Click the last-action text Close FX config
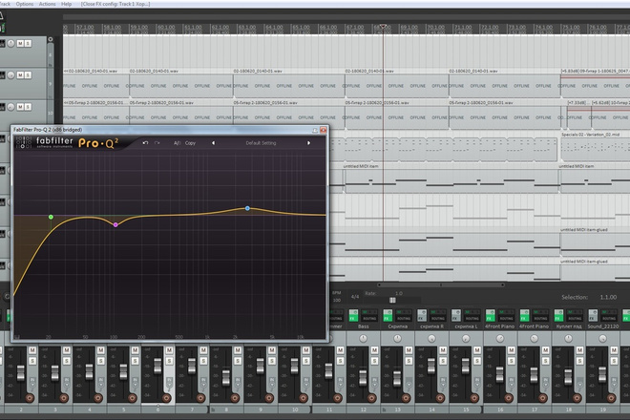 click(115, 4)
